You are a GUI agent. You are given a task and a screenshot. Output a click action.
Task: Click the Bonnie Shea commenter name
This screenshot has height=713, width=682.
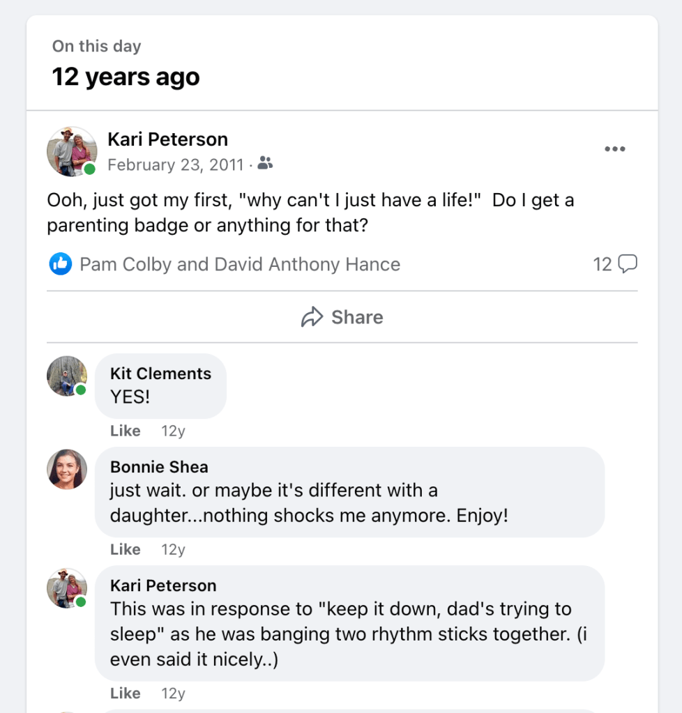tap(159, 467)
